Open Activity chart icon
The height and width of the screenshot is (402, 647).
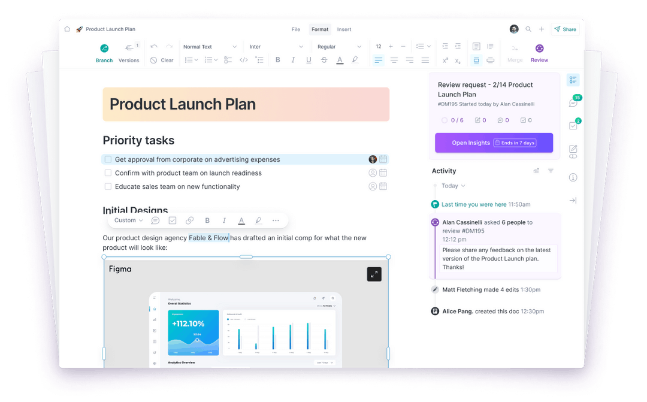[536, 171]
